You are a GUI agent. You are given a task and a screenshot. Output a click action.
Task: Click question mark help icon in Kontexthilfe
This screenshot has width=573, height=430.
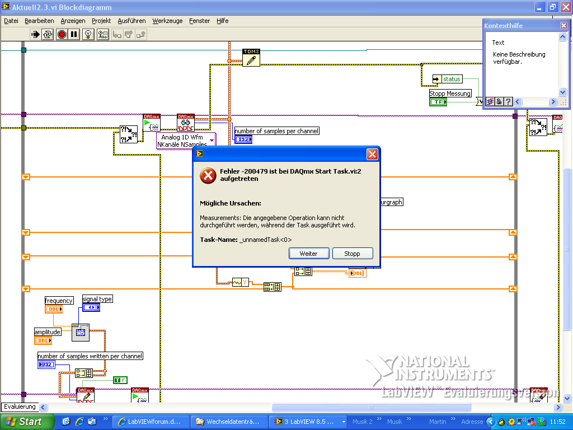(x=508, y=102)
